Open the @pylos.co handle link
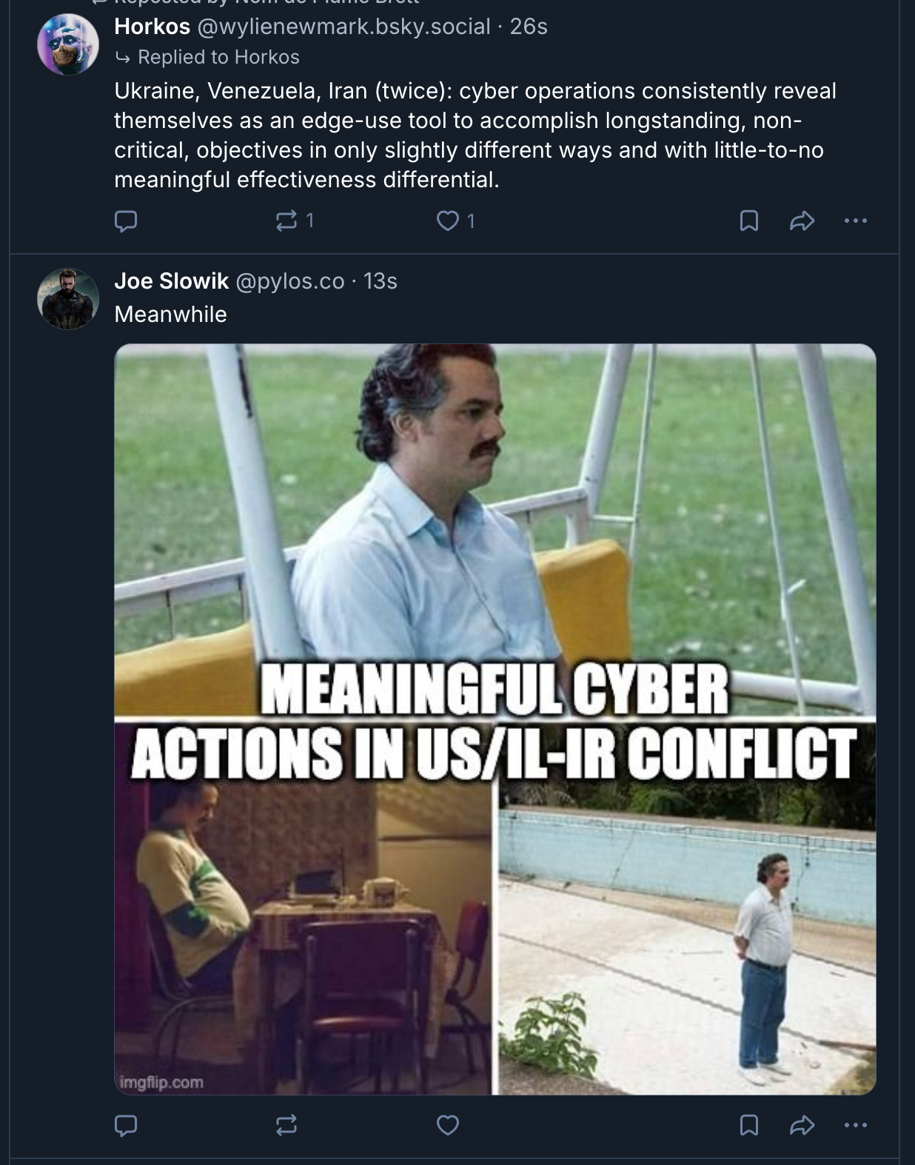The height and width of the screenshot is (1165, 915). click(x=290, y=281)
